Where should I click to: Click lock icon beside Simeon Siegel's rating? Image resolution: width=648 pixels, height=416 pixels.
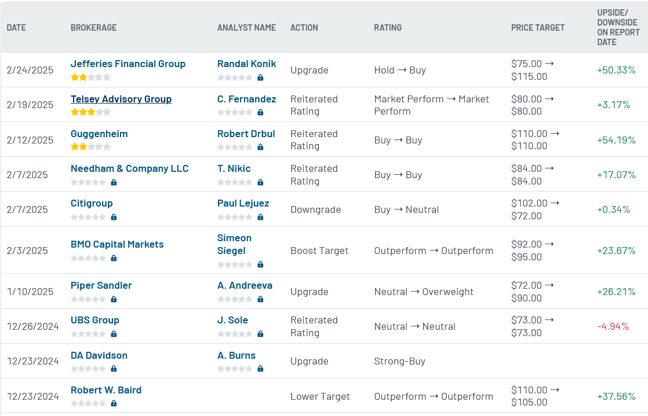[x=260, y=264]
